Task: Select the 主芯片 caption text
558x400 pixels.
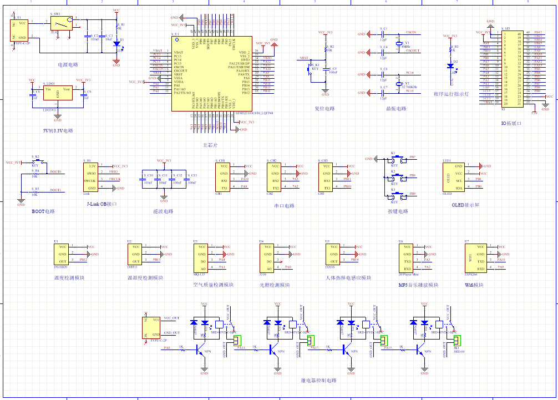Action: point(210,144)
